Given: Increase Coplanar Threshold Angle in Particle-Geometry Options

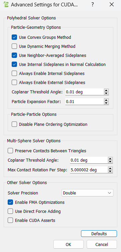Looking at the screenshot, I should click(106, 91).
